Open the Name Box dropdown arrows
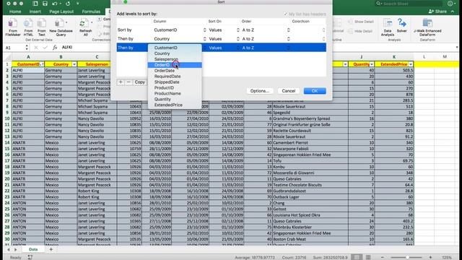Screen dimensions: 462x260 [x=27, y=47]
